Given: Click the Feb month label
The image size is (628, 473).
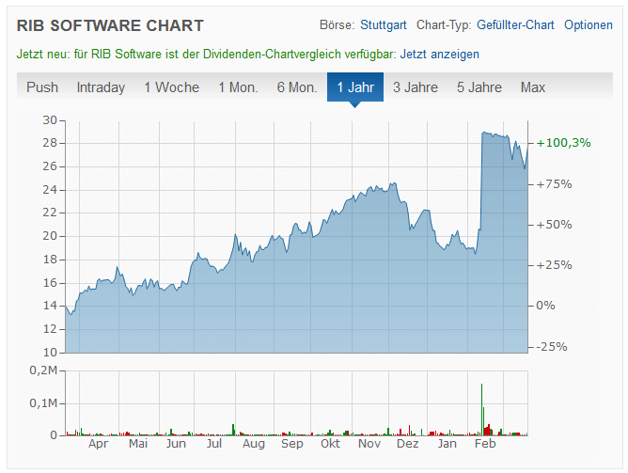Looking at the screenshot, I should tap(485, 444).
